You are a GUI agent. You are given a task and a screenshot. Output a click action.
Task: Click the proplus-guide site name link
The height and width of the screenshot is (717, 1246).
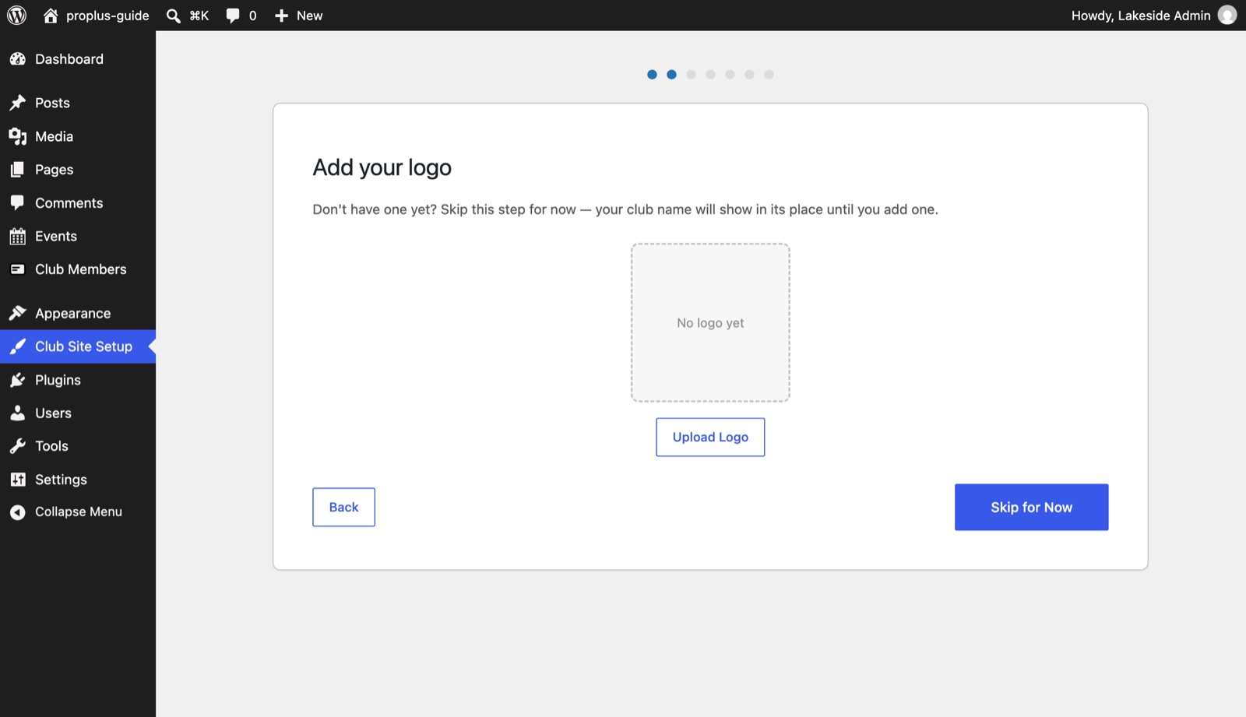(x=107, y=16)
